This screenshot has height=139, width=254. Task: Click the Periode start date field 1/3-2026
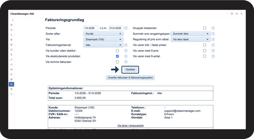91,28
